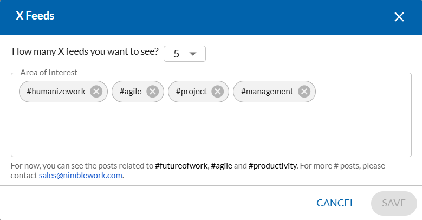Select the #management chip label

tap(267, 92)
